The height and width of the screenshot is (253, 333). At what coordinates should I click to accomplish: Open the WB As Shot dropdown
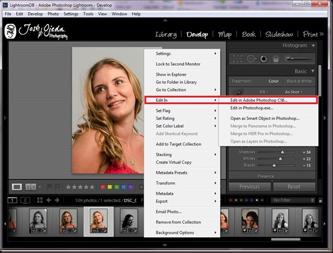coord(293,92)
